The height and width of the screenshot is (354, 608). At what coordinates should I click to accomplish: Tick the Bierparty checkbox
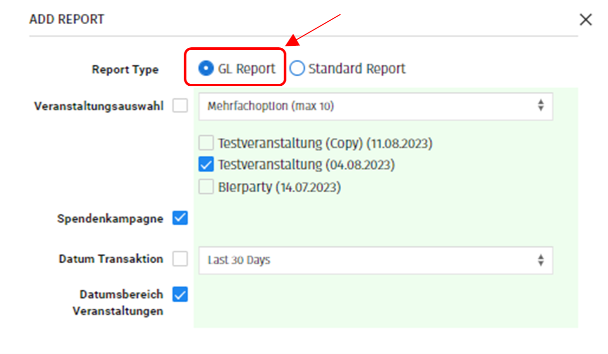click(206, 187)
